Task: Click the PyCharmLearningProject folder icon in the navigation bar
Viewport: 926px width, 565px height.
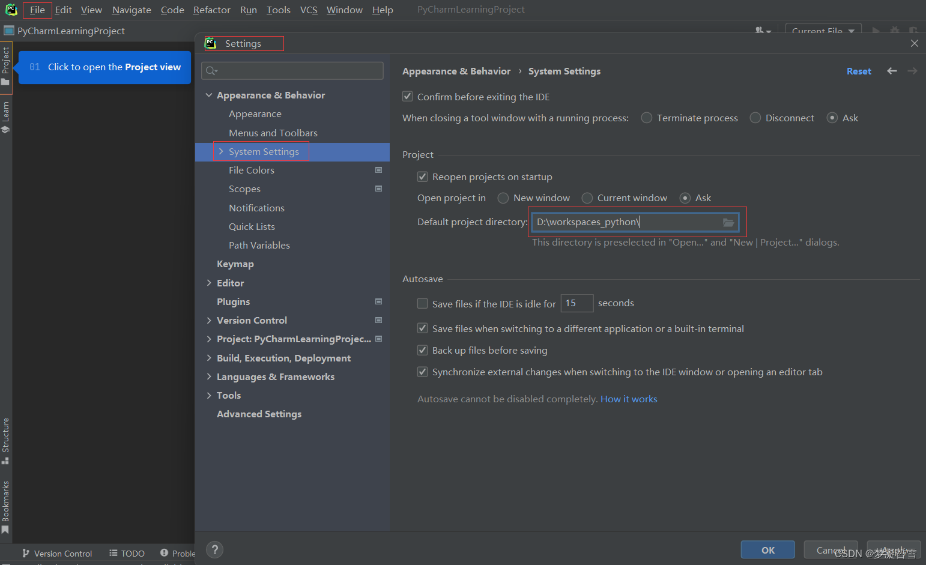Action: [x=9, y=31]
